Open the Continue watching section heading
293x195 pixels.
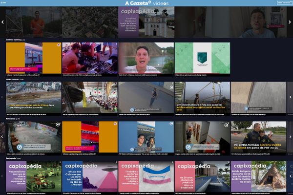pos(13,40)
